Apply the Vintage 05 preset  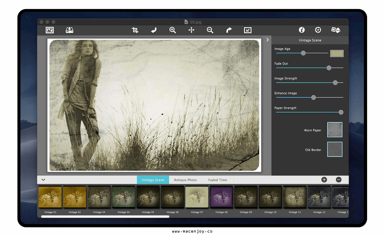tap(148, 197)
